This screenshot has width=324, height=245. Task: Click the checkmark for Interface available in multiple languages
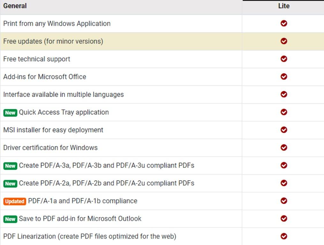[283, 94]
